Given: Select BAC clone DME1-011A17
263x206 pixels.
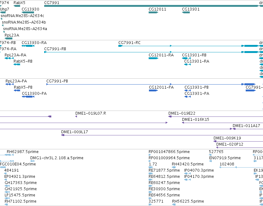Looking at the screenshot, I should (x=248, y=129).
